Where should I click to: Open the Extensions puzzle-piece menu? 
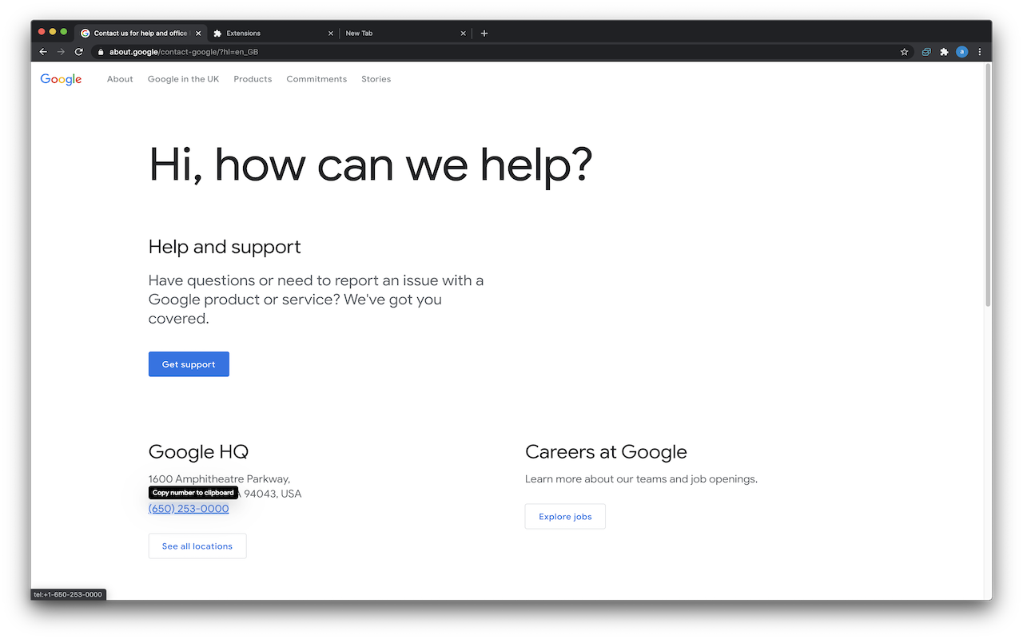(944, 51)
